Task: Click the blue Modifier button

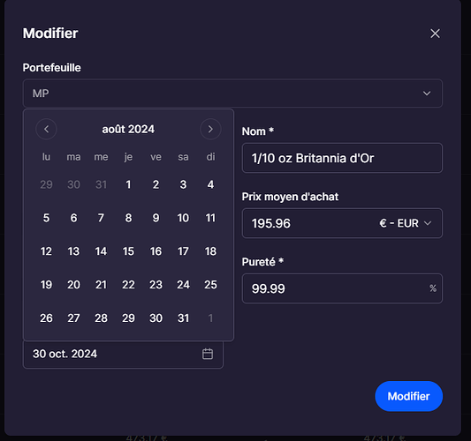Action: pos(408,396)
